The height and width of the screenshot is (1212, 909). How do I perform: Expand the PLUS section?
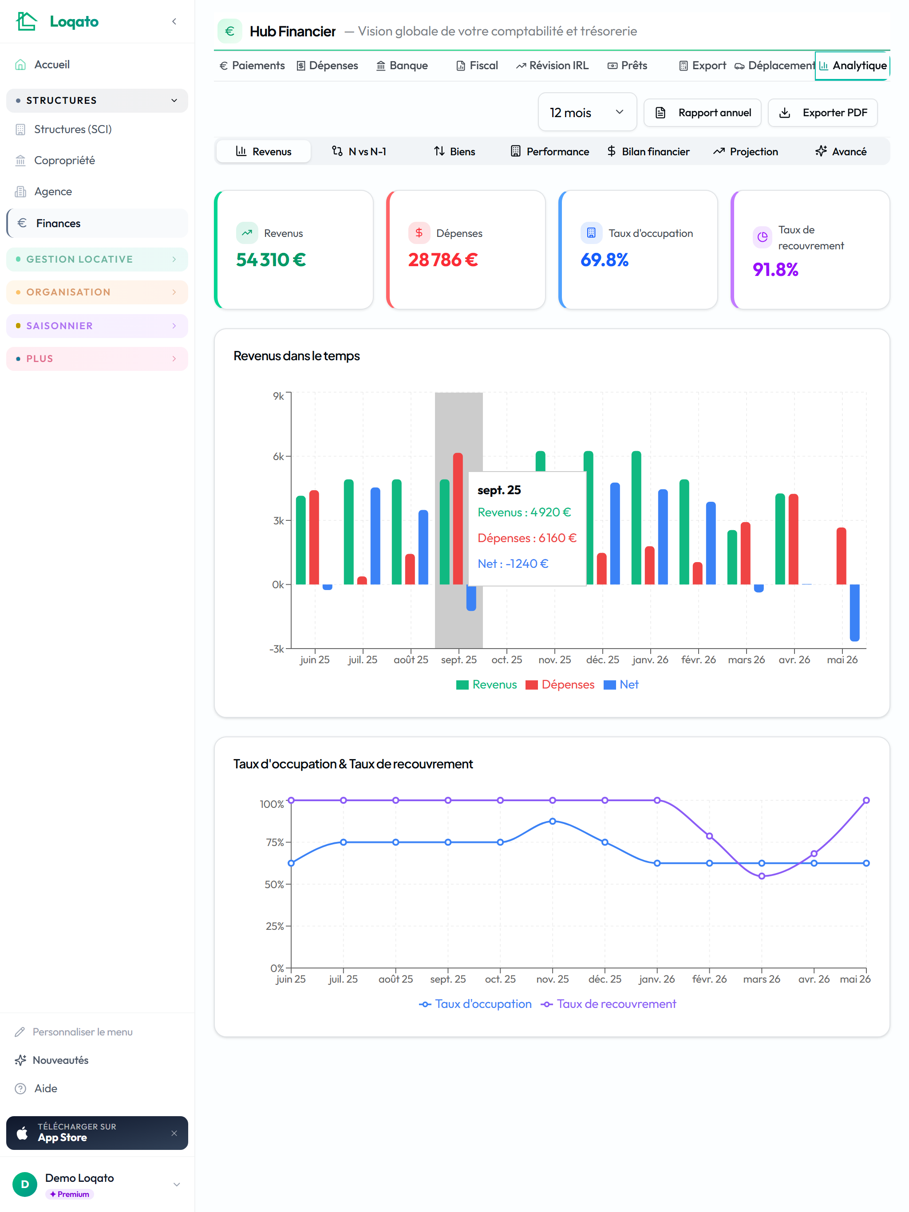pyautogui.click(x=97, y=358)
